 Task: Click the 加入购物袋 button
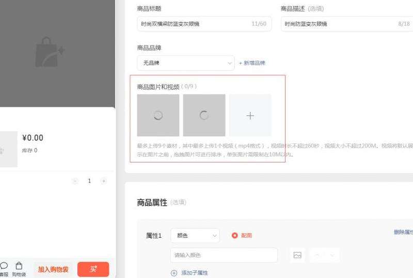click(53, 269)
